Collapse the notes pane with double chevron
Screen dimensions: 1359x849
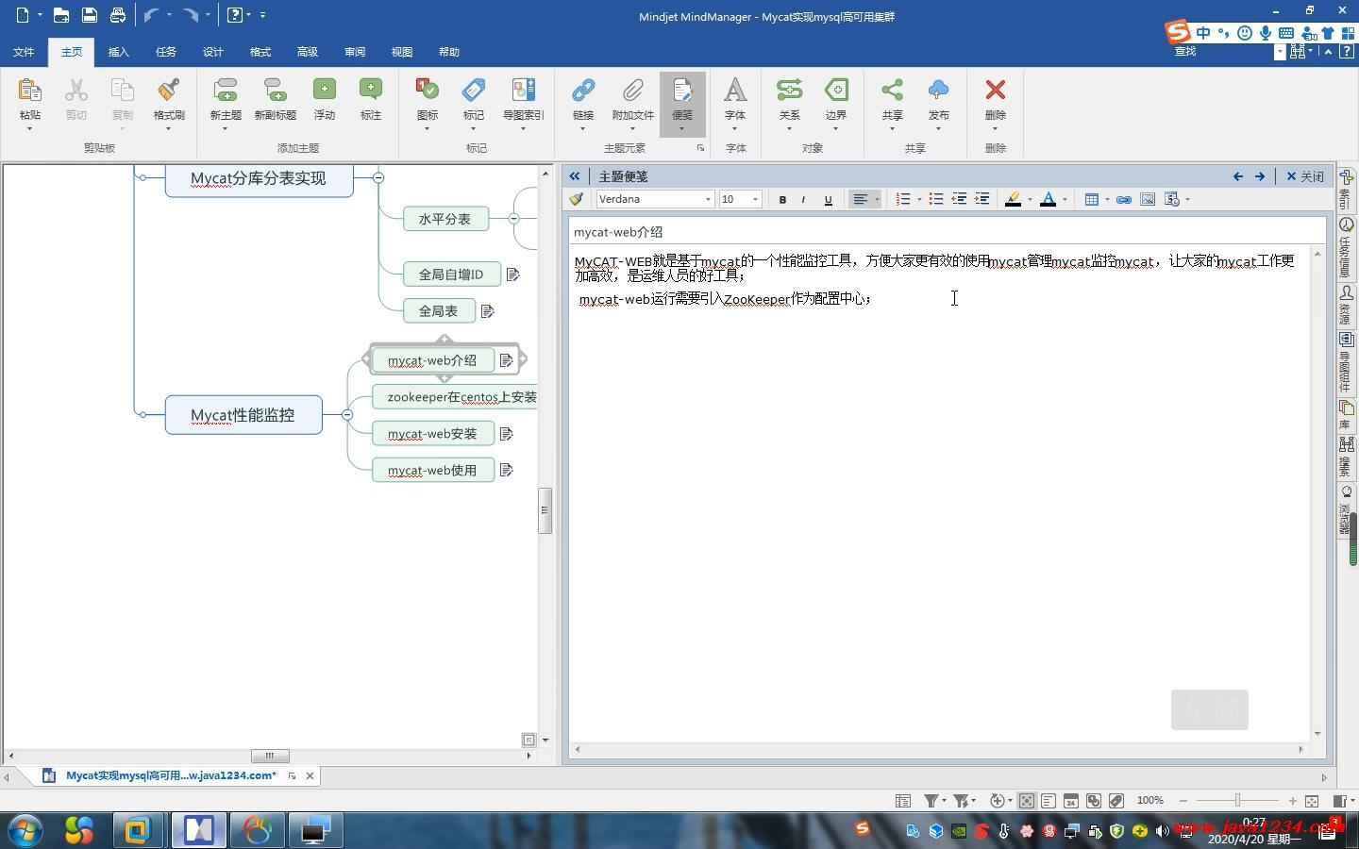click(574, 176)
